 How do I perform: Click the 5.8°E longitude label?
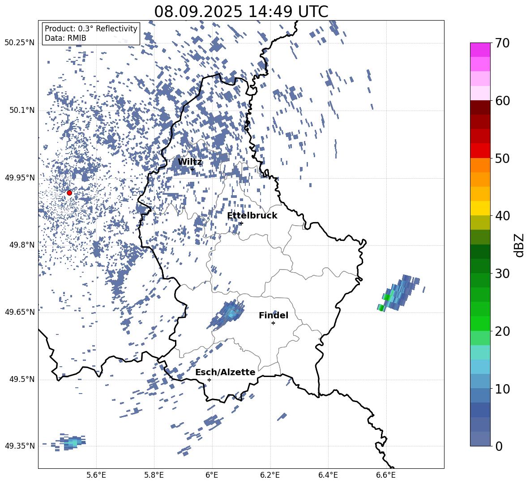(154, 475)
